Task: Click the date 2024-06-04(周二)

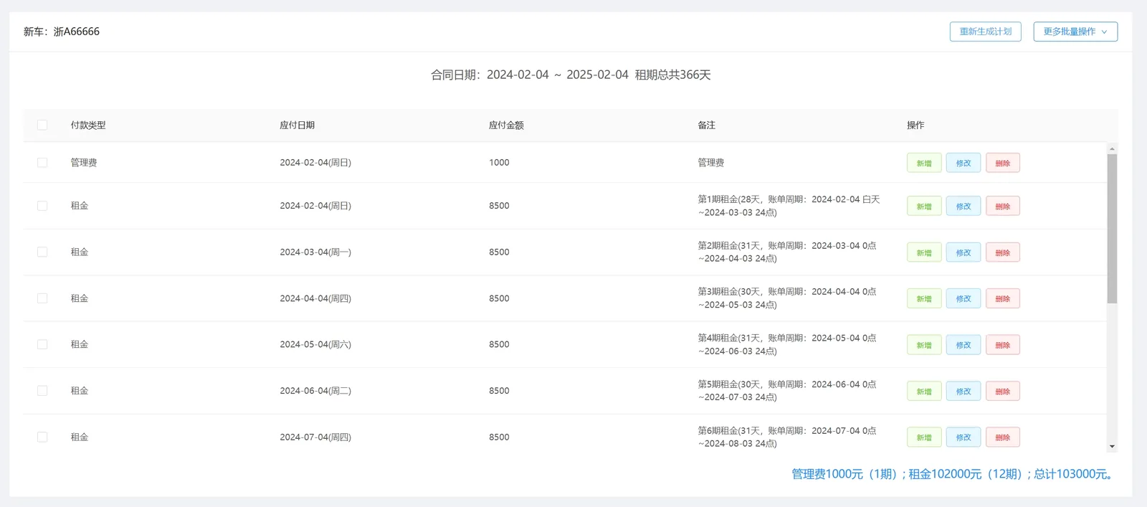Action: pos(315,391)
